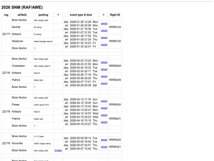This screenshot has height=161, width=214.
Task: Select flight ID RRR6125
Action: [x=115, y=41]
